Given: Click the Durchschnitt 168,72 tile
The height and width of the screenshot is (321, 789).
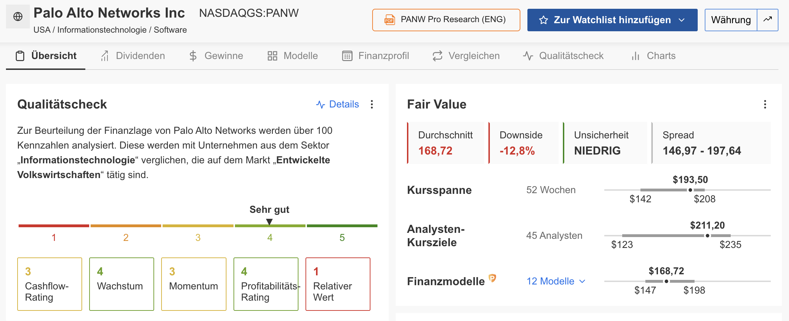Looking at the screenshot, I should pyautogui.click(x=446, y=143).
